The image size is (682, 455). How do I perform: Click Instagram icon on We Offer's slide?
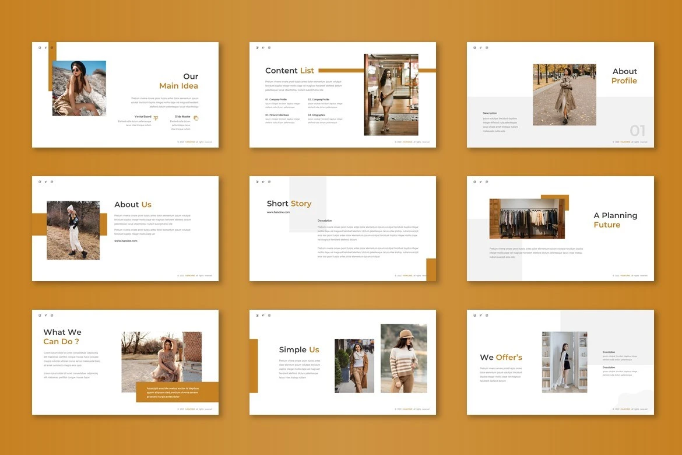[486, 316]
